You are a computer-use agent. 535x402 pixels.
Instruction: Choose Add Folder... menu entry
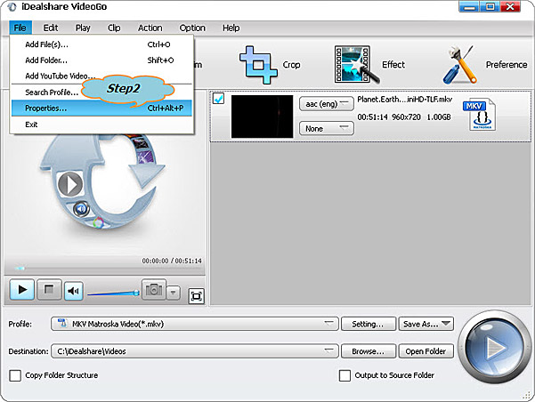coord(101,60)
